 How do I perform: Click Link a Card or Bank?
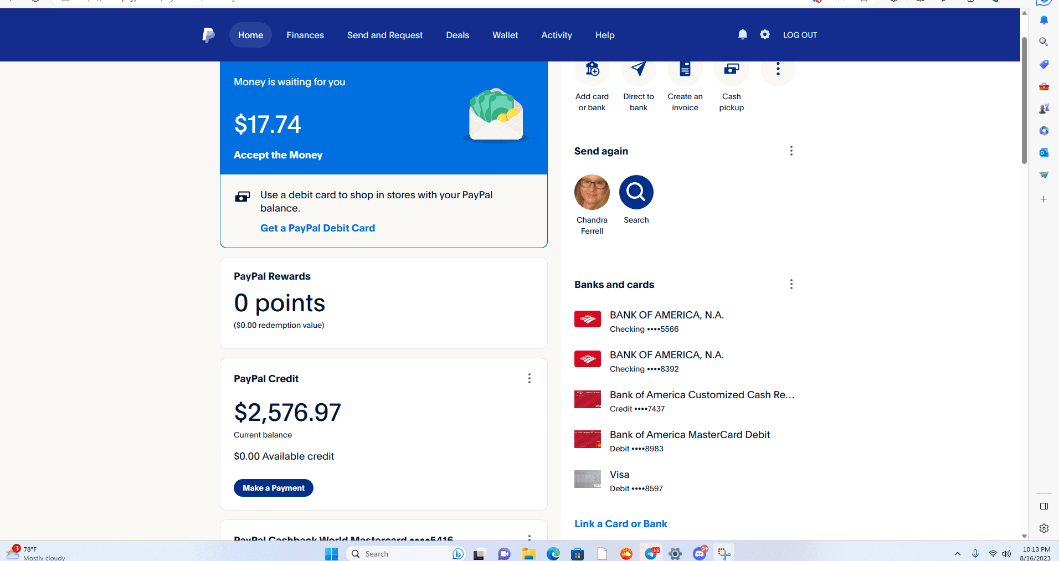point(621,524)
